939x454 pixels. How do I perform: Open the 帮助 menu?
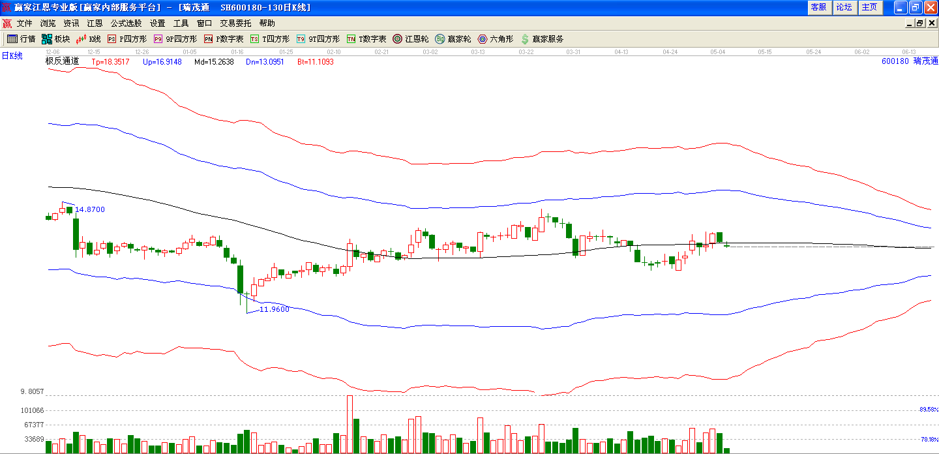coord(267,23)
